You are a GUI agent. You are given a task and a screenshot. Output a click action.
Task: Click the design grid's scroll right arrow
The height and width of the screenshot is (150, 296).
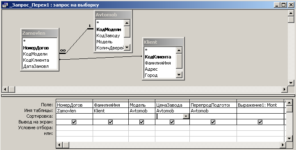pos(283,145)
